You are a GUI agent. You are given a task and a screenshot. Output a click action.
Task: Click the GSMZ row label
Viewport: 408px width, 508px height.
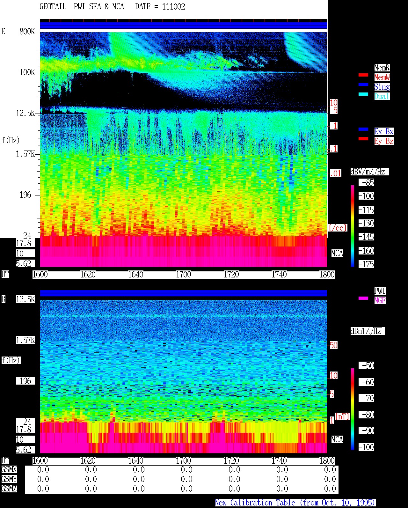tap(9, 489)
